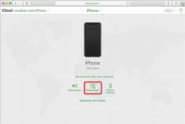Click the Safari share icon
This screenshot has width=185, height=124.
pyautogui.click(x=169, y=3)
